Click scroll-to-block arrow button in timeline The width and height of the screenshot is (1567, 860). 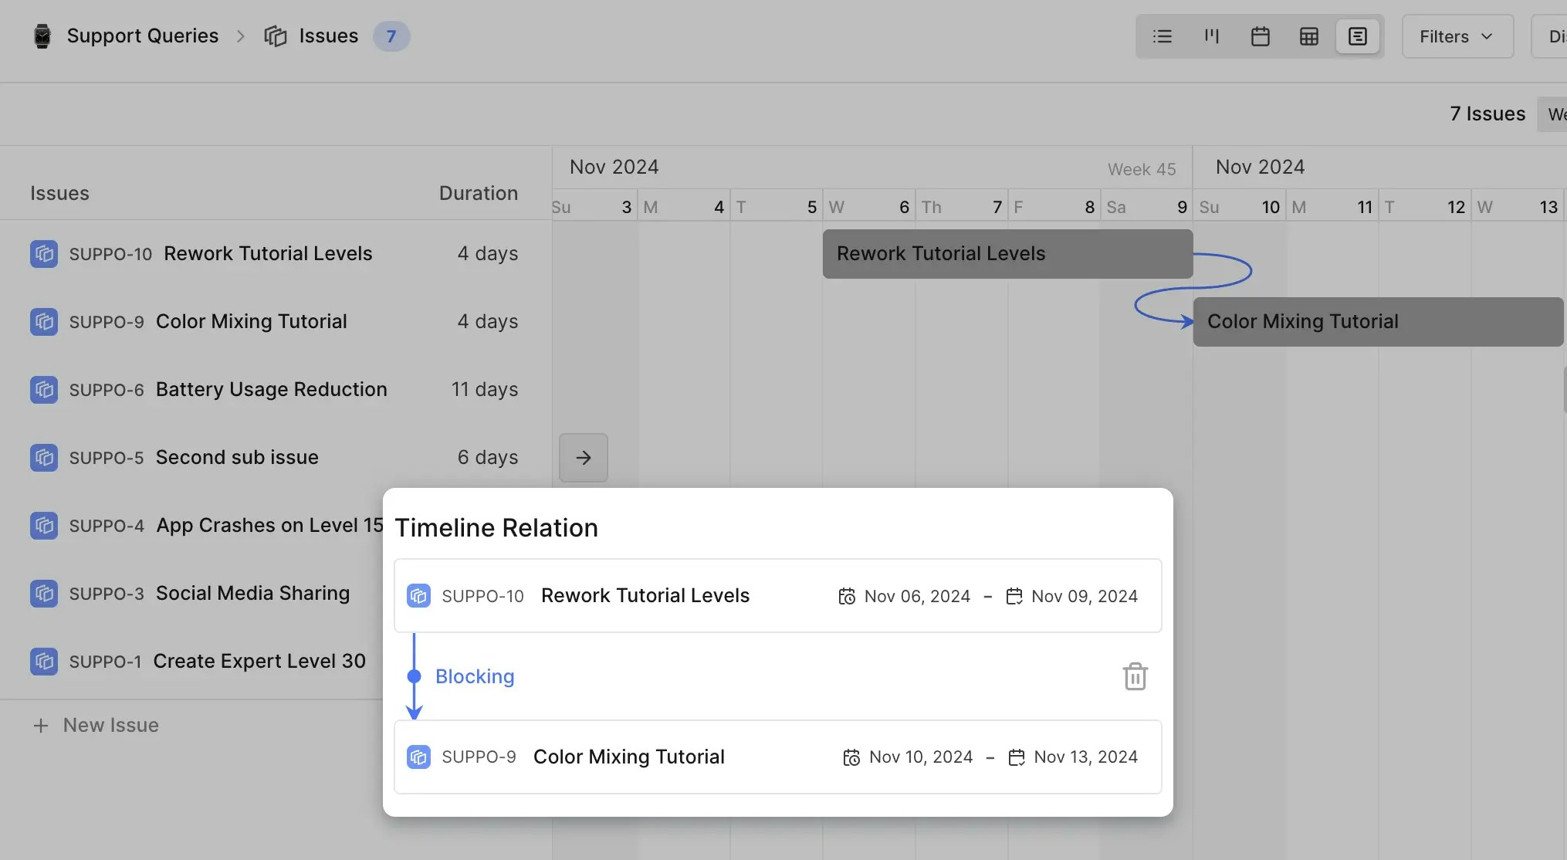583,458
